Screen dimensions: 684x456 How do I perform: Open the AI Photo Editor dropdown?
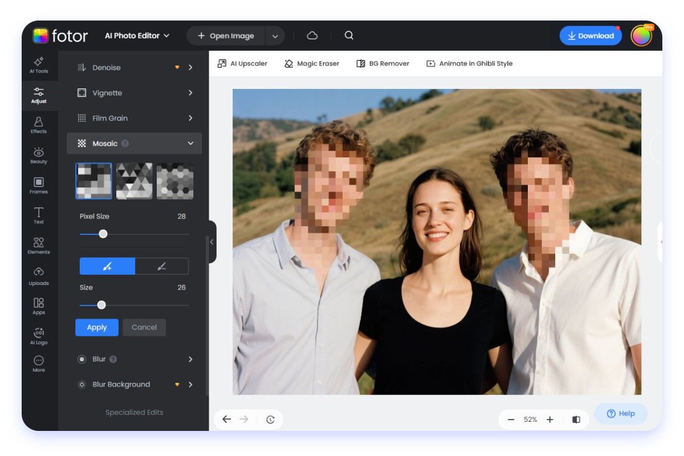[x=137, y=35]
